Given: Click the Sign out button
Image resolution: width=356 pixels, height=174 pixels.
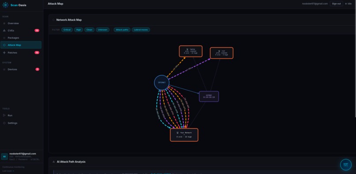Looking at the screenshot, I should click(336, 4).
